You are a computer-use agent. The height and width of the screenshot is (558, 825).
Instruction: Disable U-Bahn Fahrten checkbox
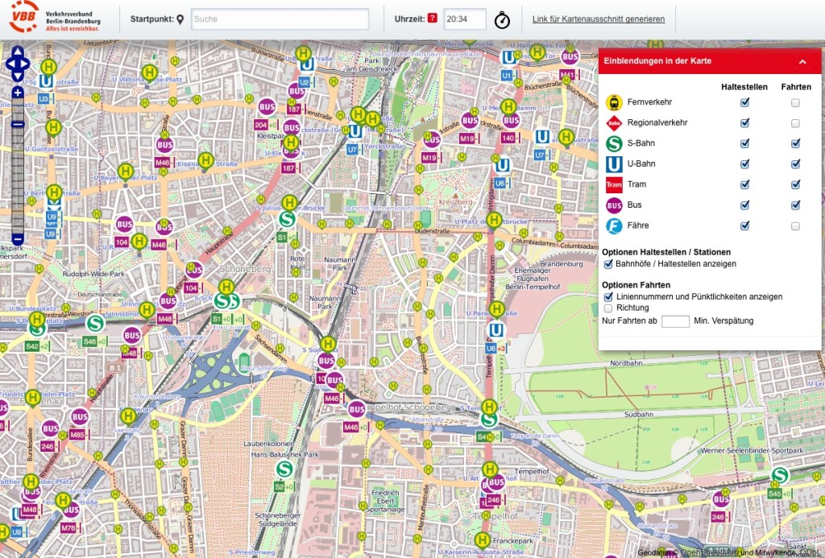click(795, 164)
